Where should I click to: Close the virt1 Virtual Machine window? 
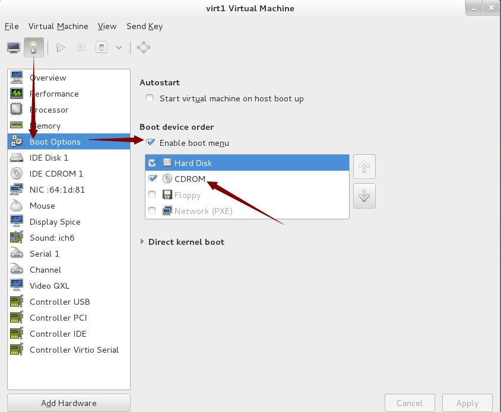click(x=491, y=8)
